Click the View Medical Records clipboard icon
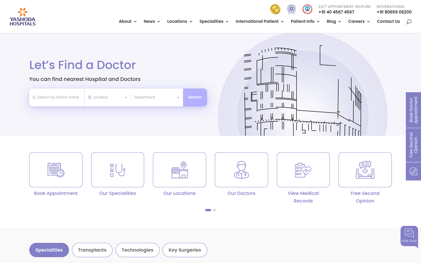 point(303,170)
